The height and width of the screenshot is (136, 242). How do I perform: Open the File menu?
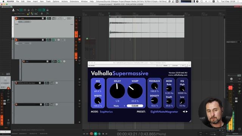[x=17, y=1]
